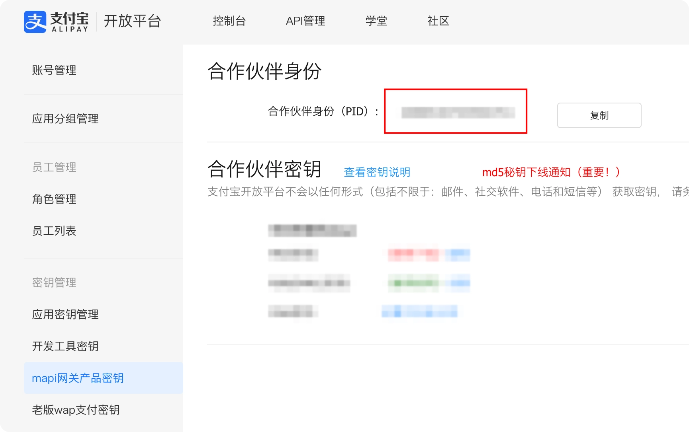Click the 合作伙伴身份 heading
This screenshot has width=689, height=432.
point(264,71)
